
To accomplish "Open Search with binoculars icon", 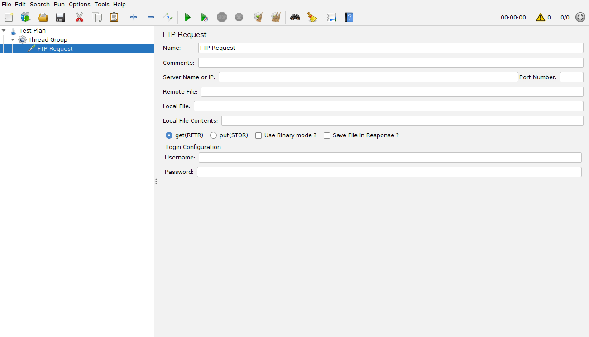I will coord(295,17).
